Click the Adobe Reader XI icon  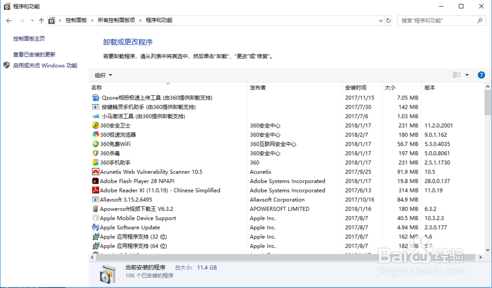coord(95,190)
